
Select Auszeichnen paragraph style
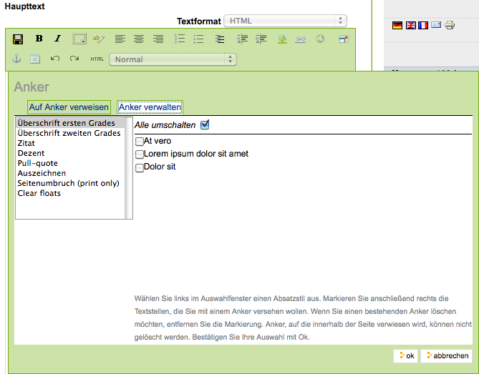[x=70, y=173]
